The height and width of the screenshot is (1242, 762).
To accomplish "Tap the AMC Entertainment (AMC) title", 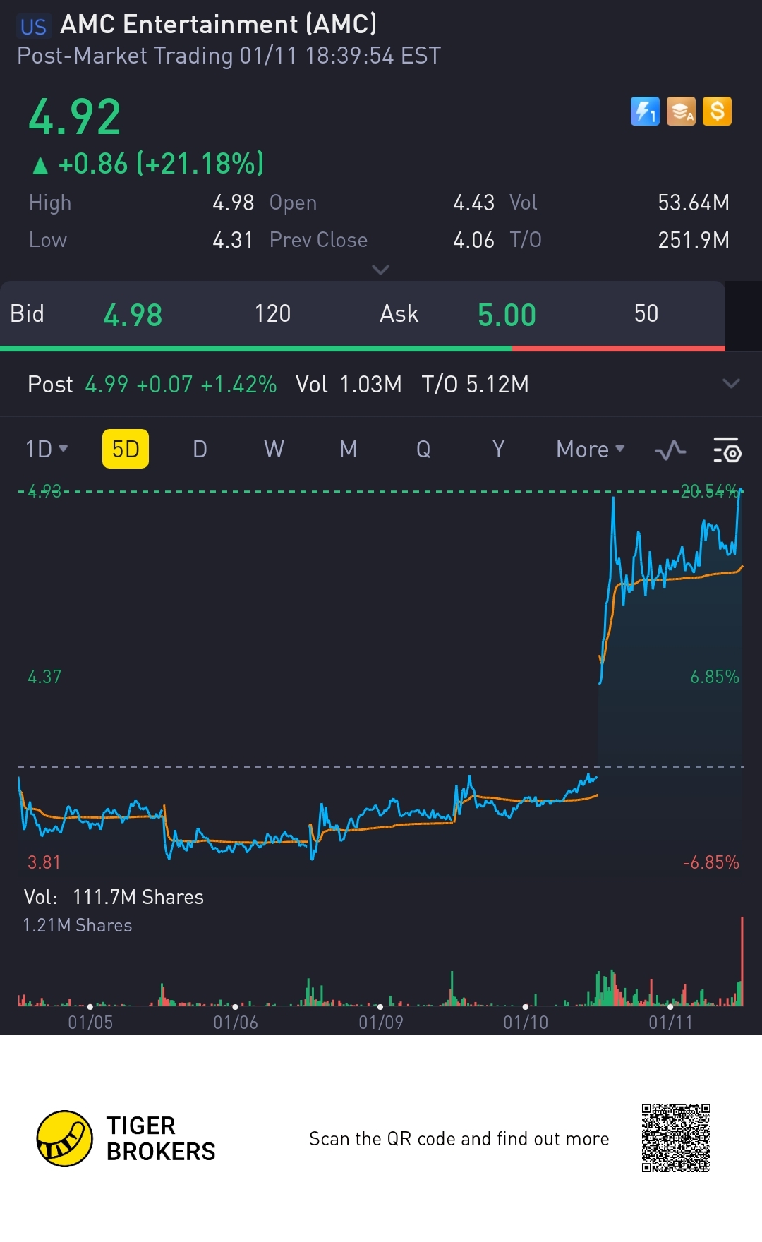I will (219, 25).
